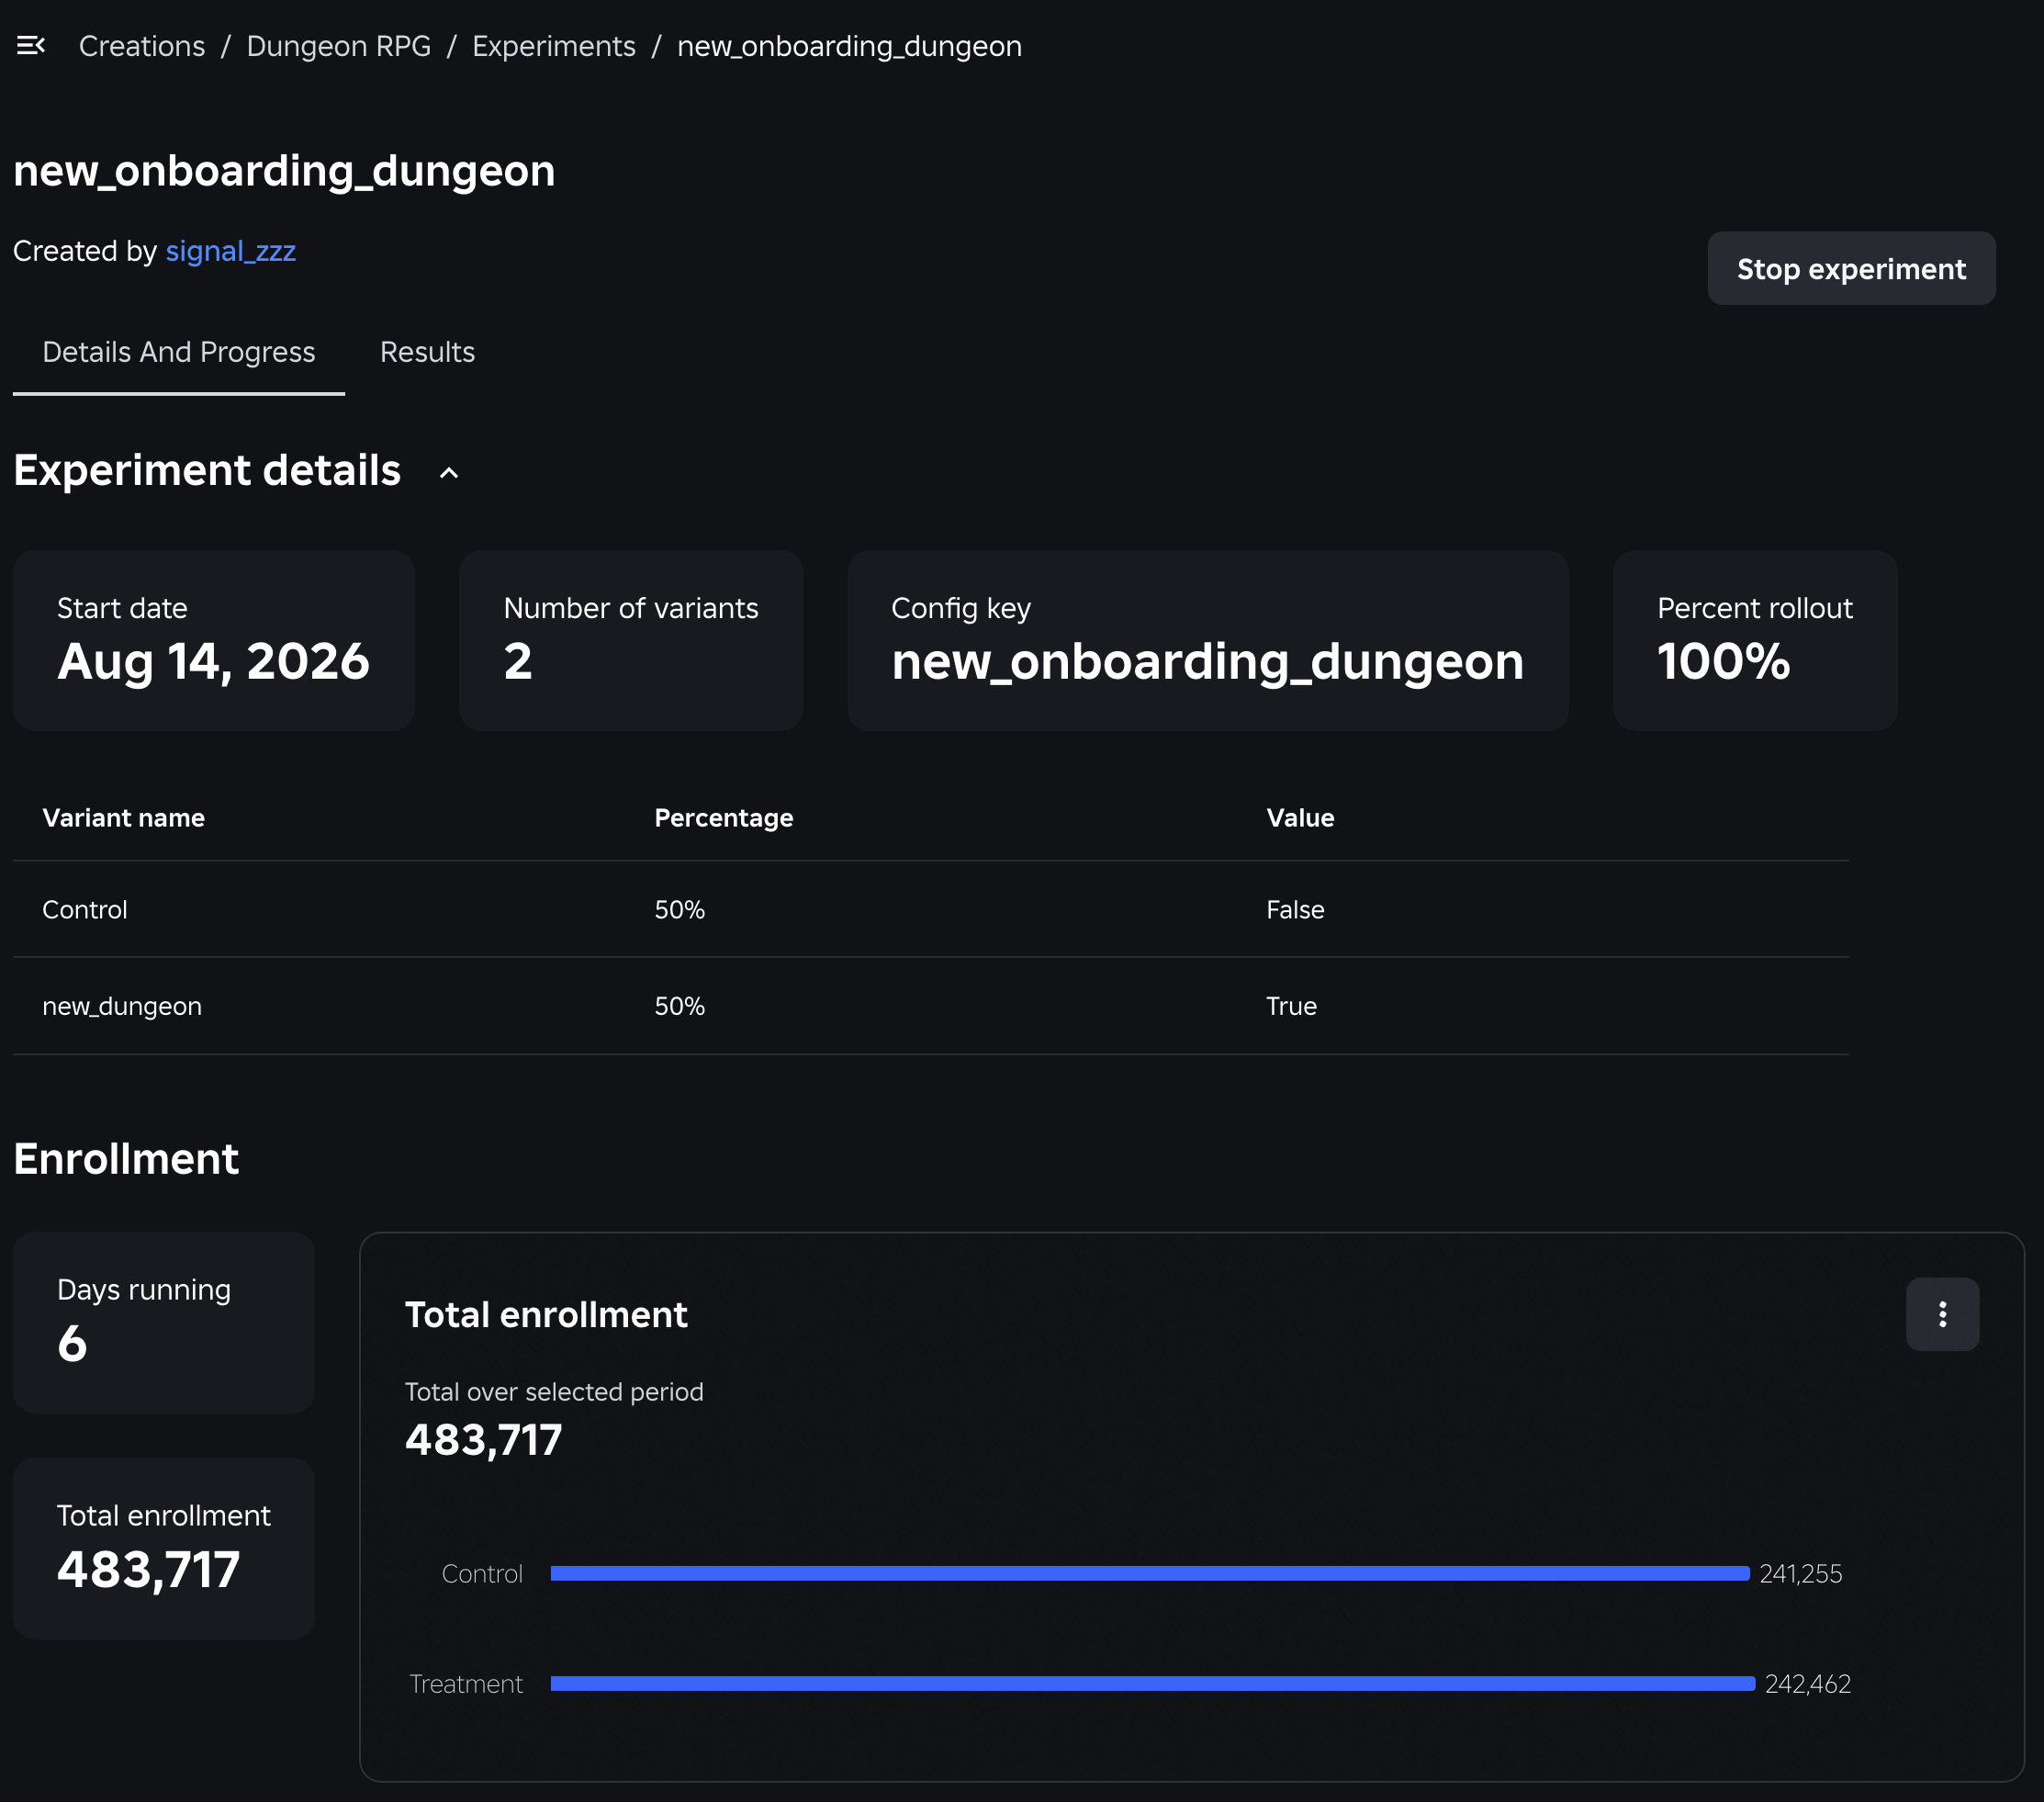Click the Enrollment section heading

pyautogui.click(x=126, y=1159)
